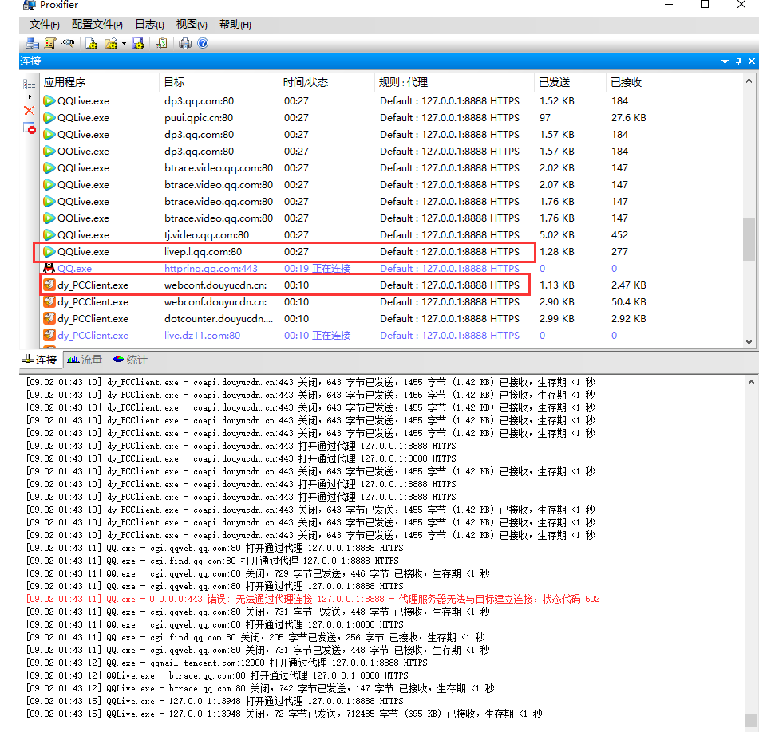Click connection list scrollbar up arrow
The height and width of the screenshot is (732, 759).
[x=749, y=81]
